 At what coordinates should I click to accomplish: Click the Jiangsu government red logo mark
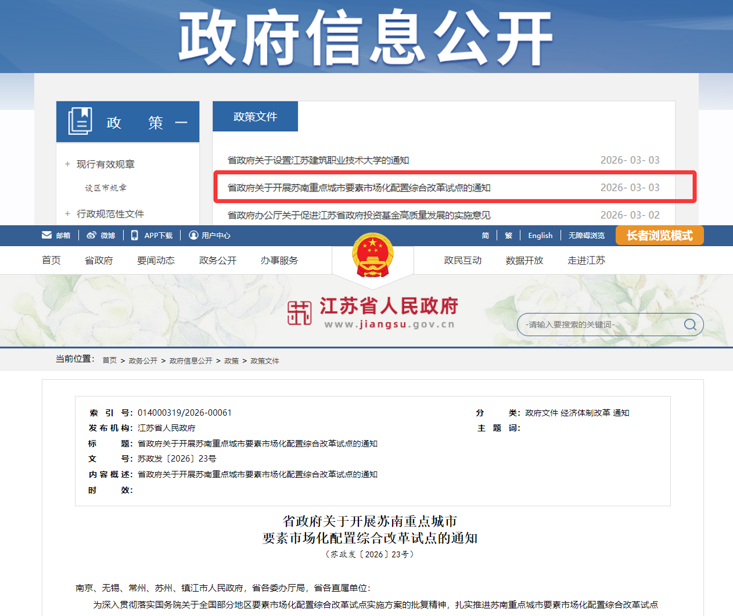point(300,313)
